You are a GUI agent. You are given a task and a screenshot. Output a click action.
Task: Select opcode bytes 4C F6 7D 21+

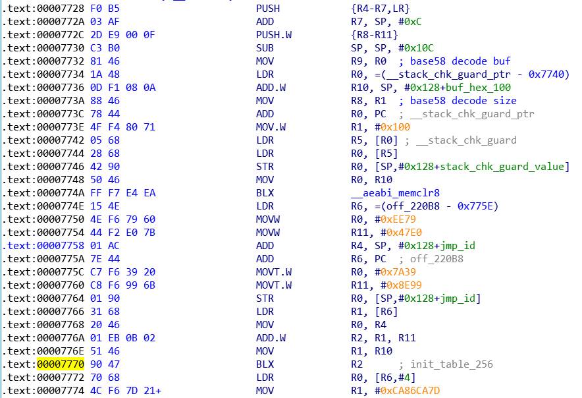click(x=126, y=391)
